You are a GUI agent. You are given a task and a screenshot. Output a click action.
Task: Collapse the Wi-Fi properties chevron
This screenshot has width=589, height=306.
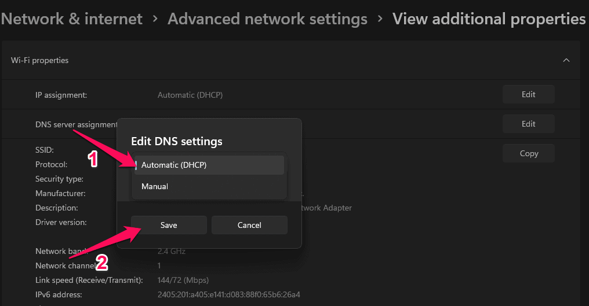click(566, 60)
